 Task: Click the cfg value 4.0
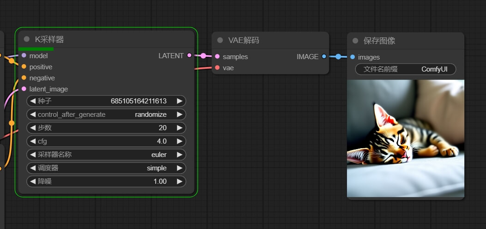point(162,141)
